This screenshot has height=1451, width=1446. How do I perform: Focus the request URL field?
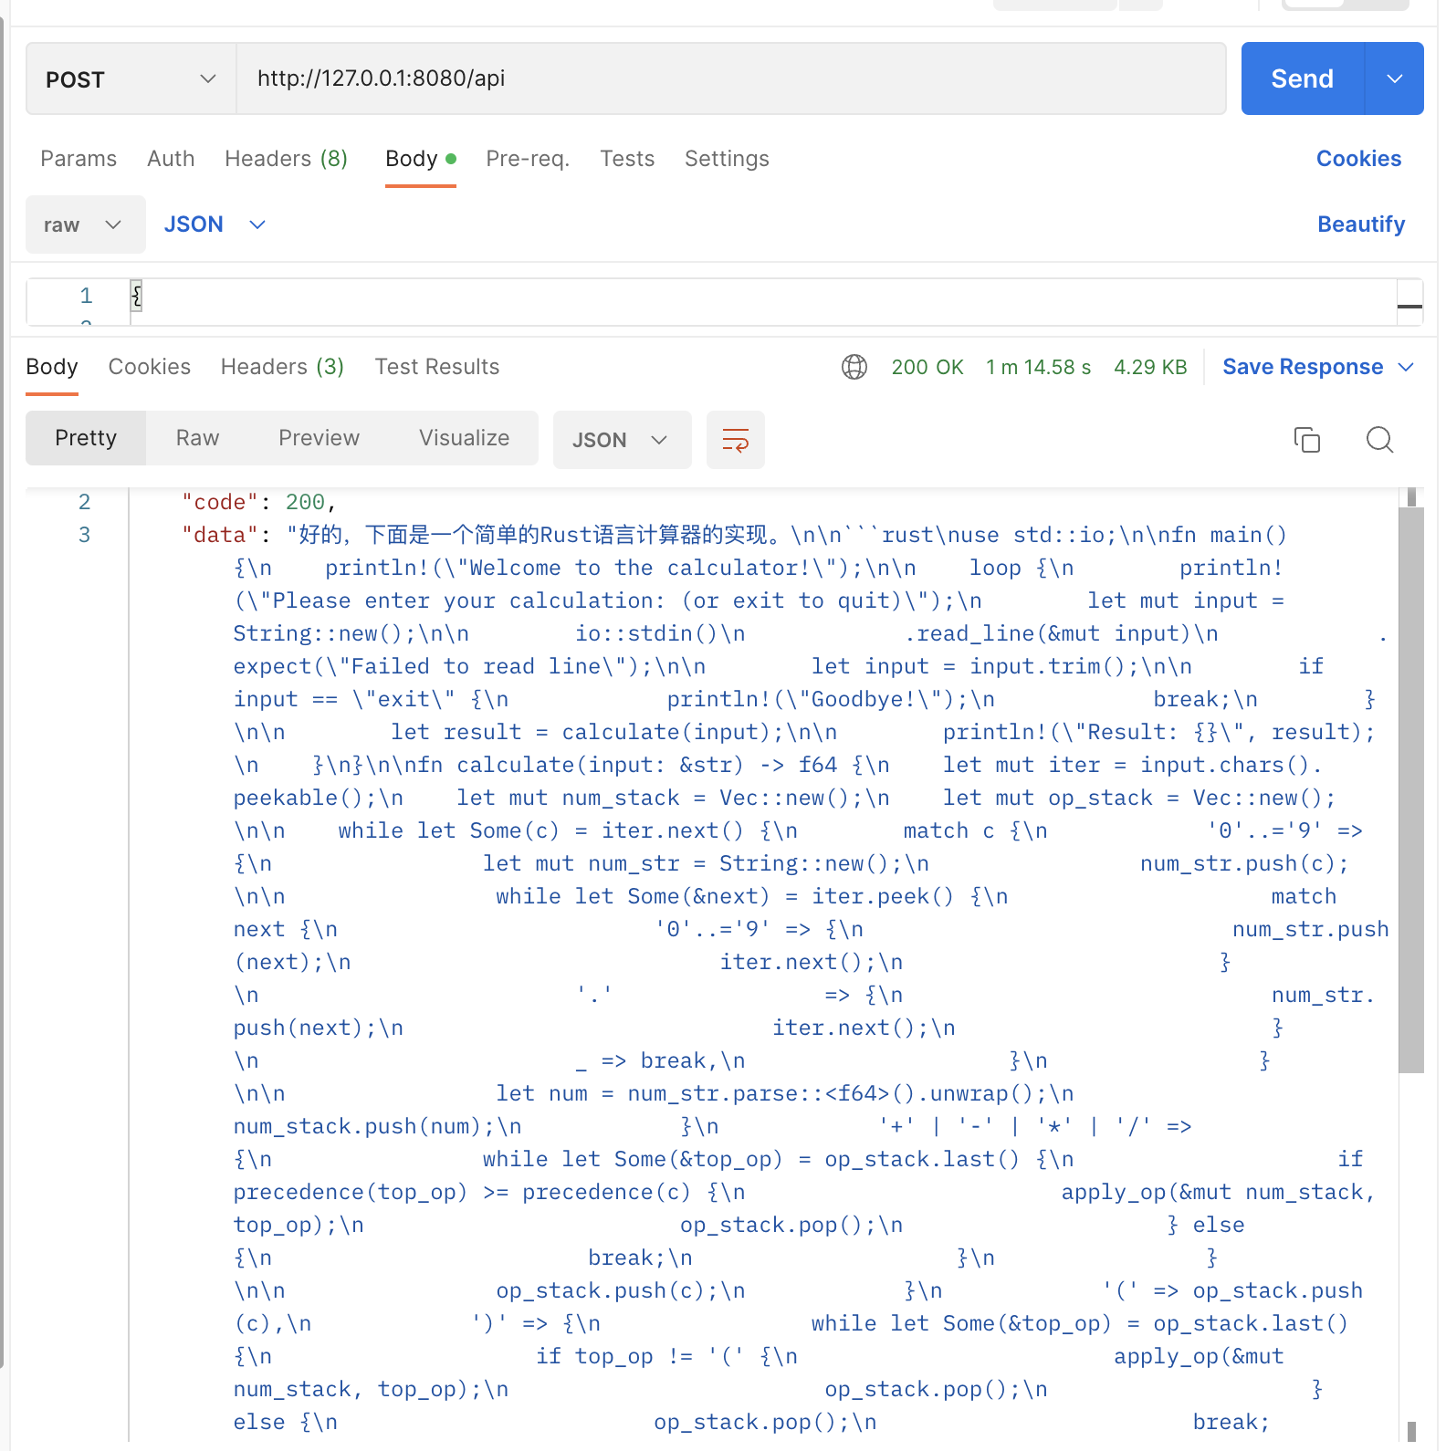730,78
